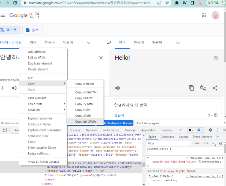This screenshot has height=186, width=226.
Task: Open the frequency help question icon
Action: point(216,115)
